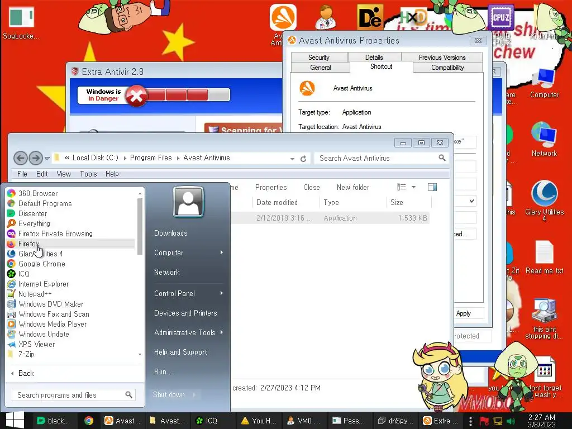Viewport: 572px width, 429px height.
Task: Open the recent locations dropdown arrow
Action: [x=47, y=158]
